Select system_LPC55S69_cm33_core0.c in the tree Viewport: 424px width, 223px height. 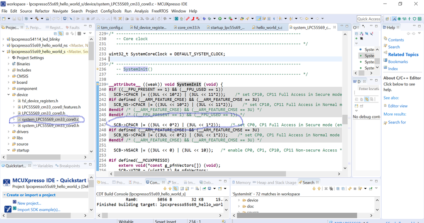51,119
